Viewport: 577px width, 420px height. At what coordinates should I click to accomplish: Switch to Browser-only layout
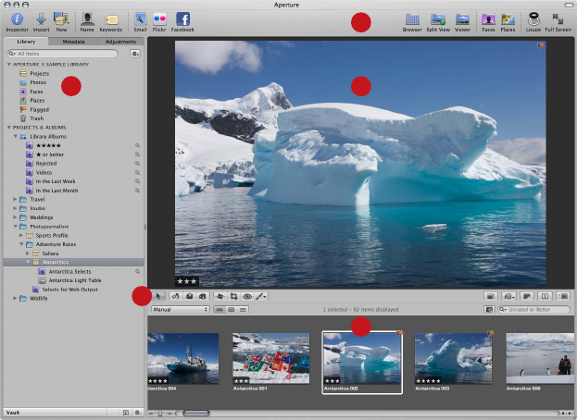tap(412, 19)
